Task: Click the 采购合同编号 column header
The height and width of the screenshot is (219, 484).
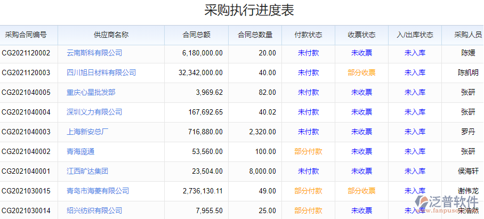Action: [26, 35]
